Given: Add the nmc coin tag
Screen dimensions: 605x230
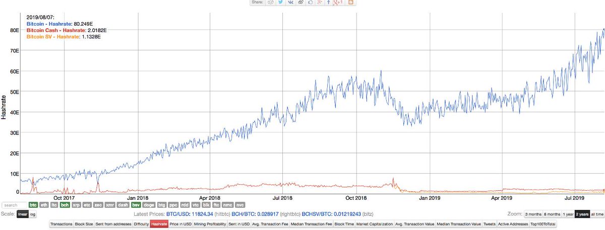Looking at the screenshot, I should [x=228, y=205].
